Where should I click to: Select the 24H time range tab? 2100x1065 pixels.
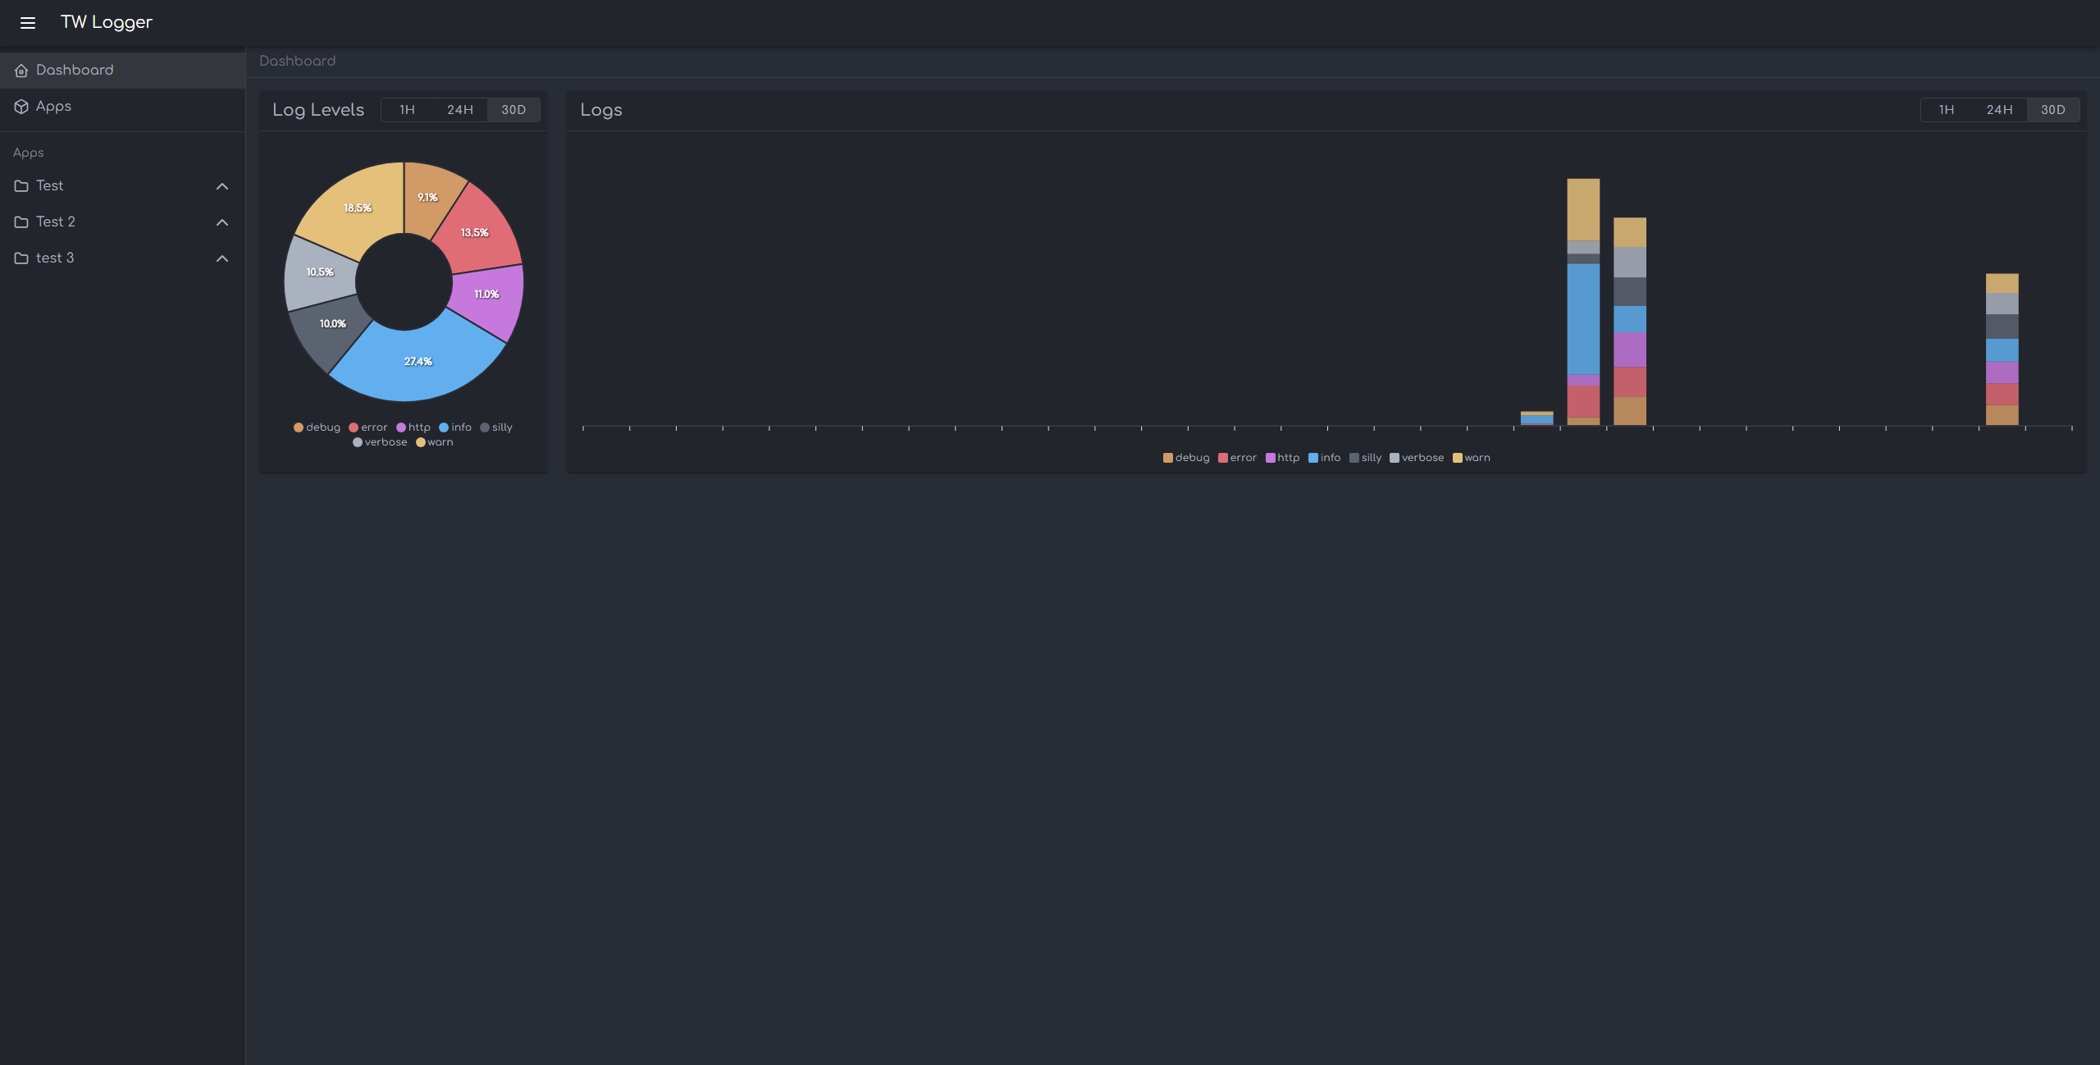(459, 110)
